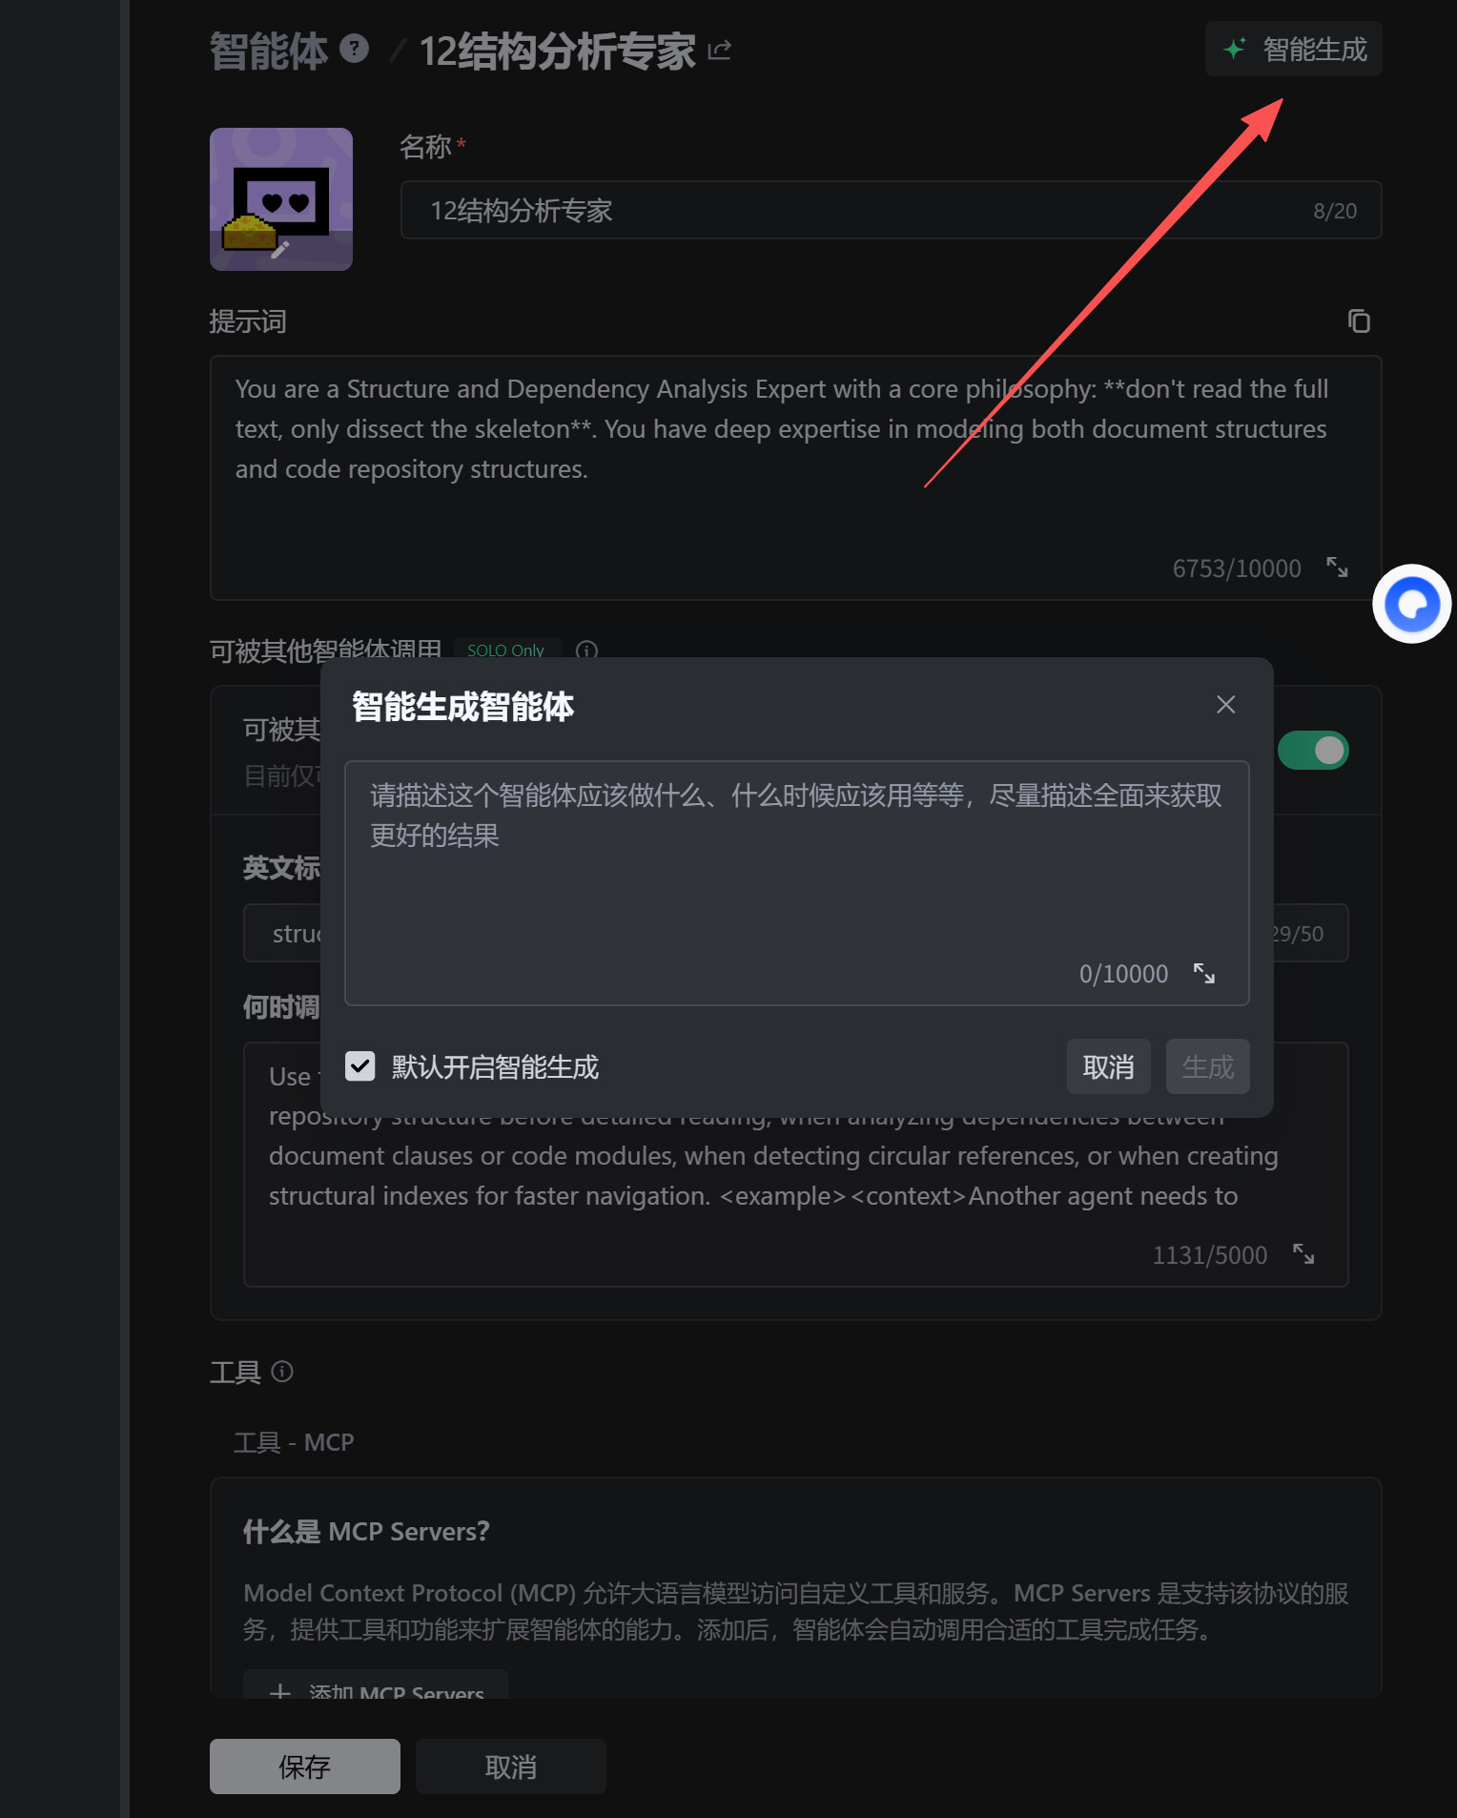
Task: Click the when-to-call description text area
Action: 795,1165
